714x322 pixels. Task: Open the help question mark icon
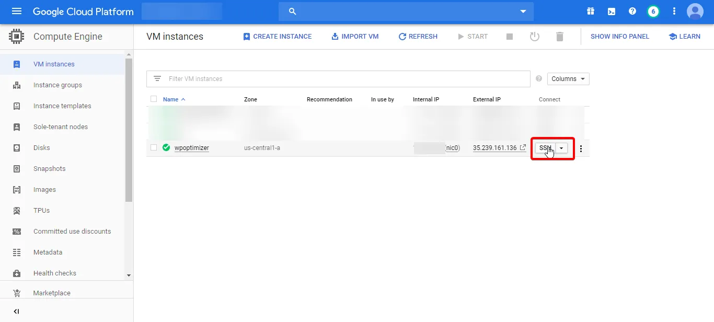tap(632, 10)
